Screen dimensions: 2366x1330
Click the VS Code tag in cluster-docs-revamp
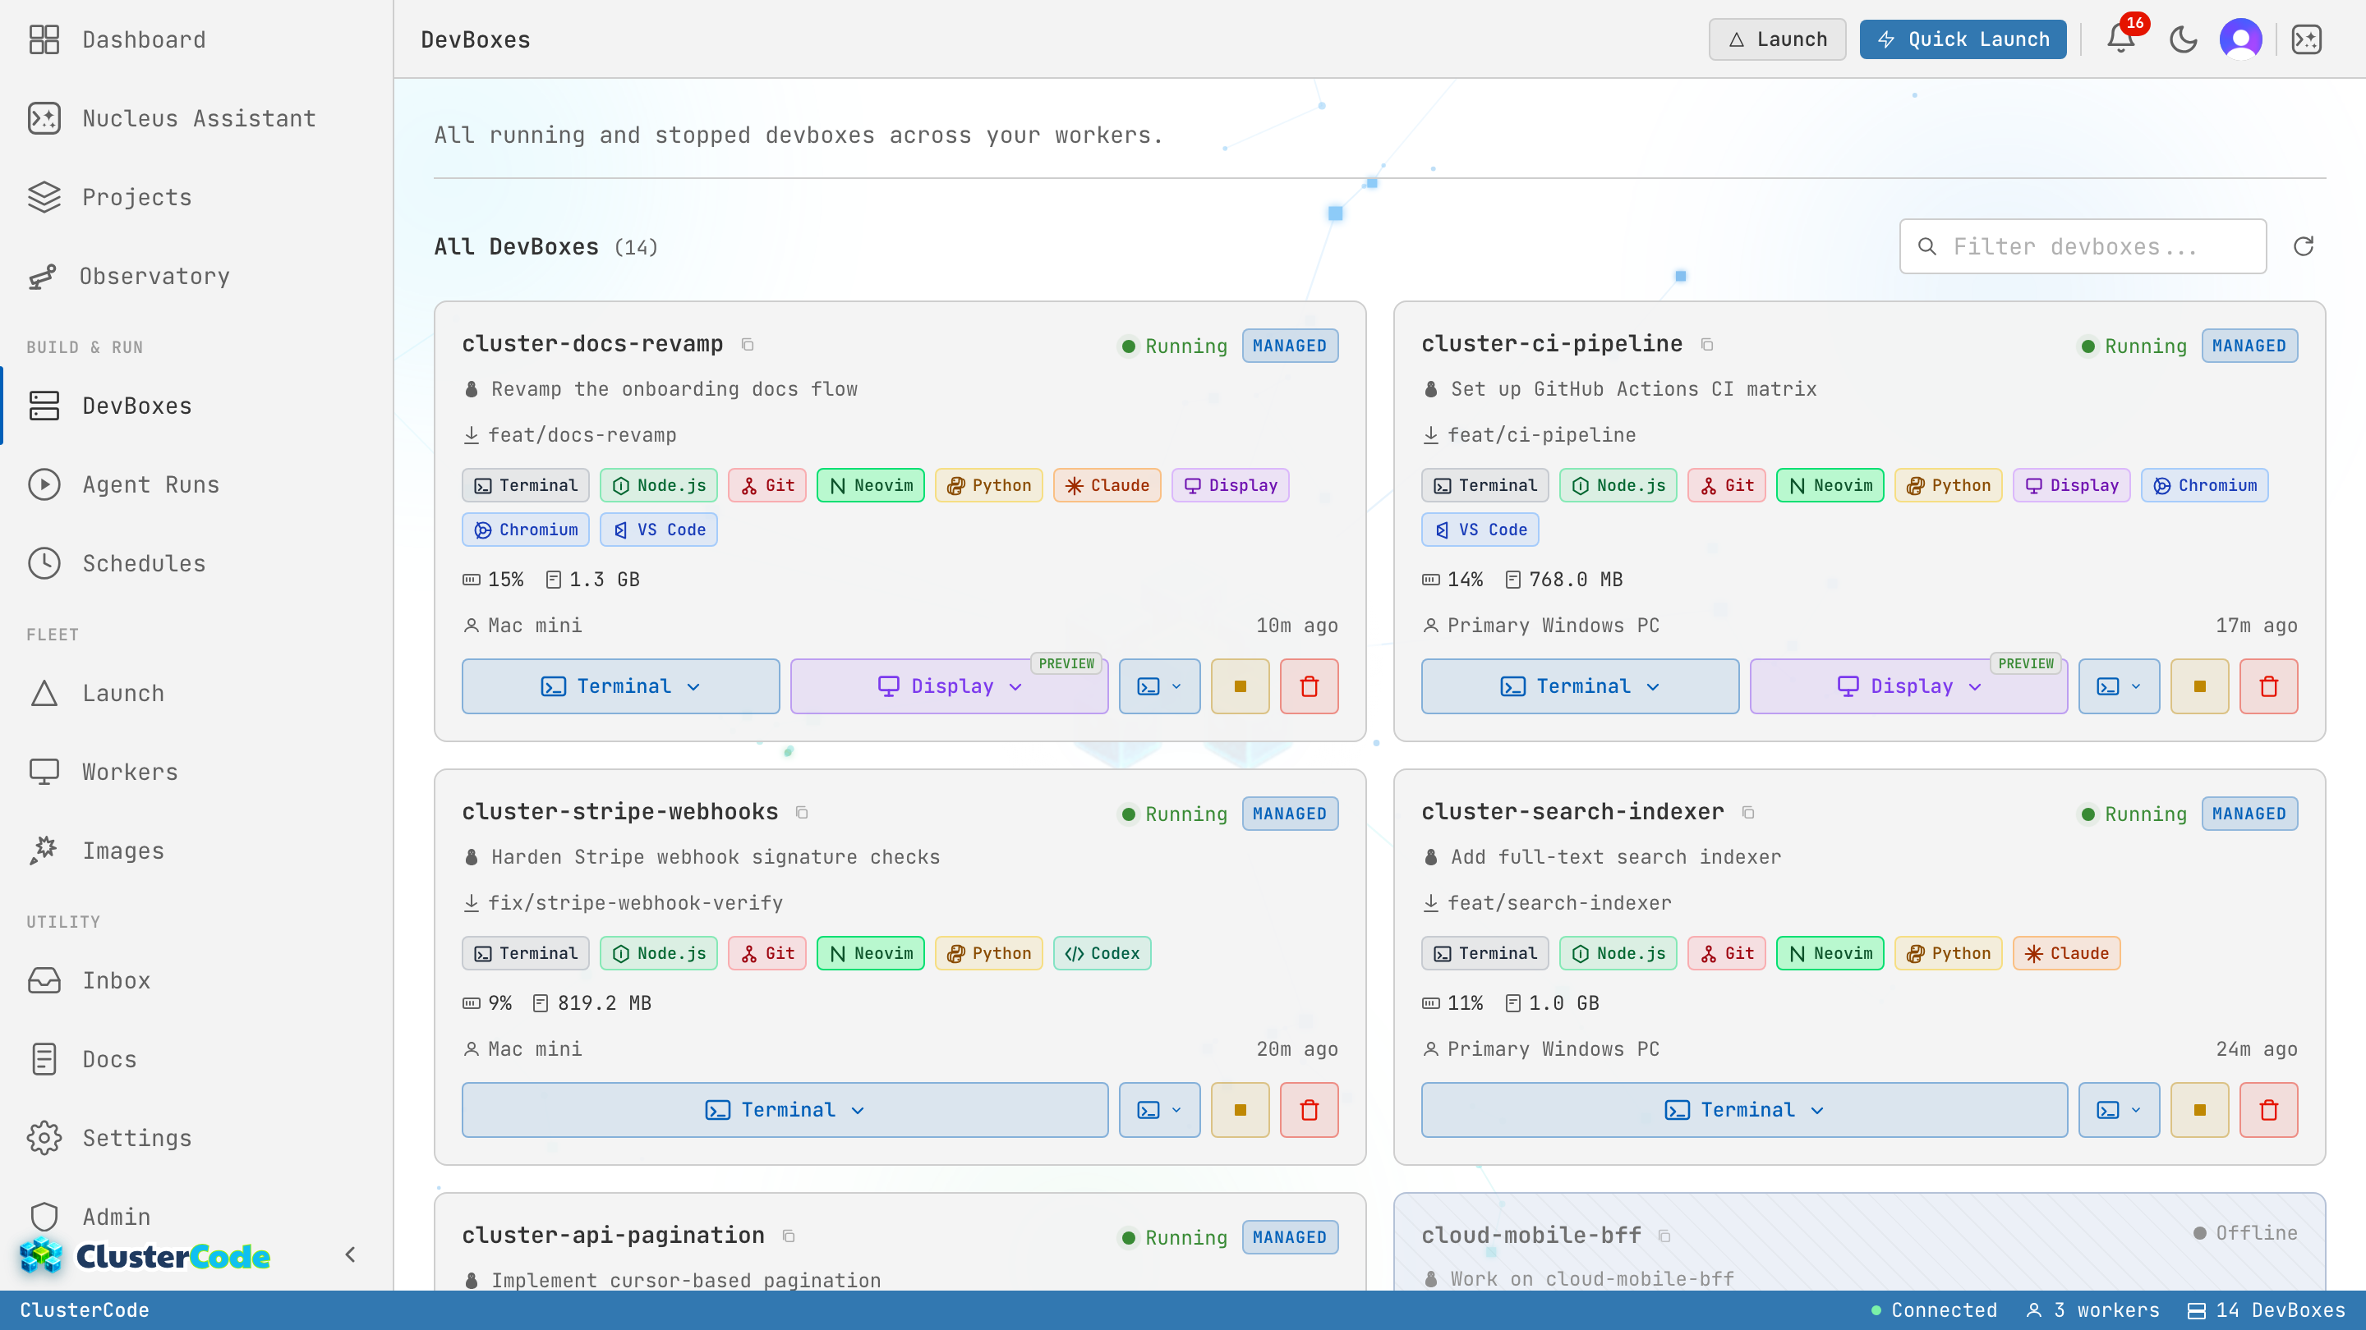coord(659,530)
